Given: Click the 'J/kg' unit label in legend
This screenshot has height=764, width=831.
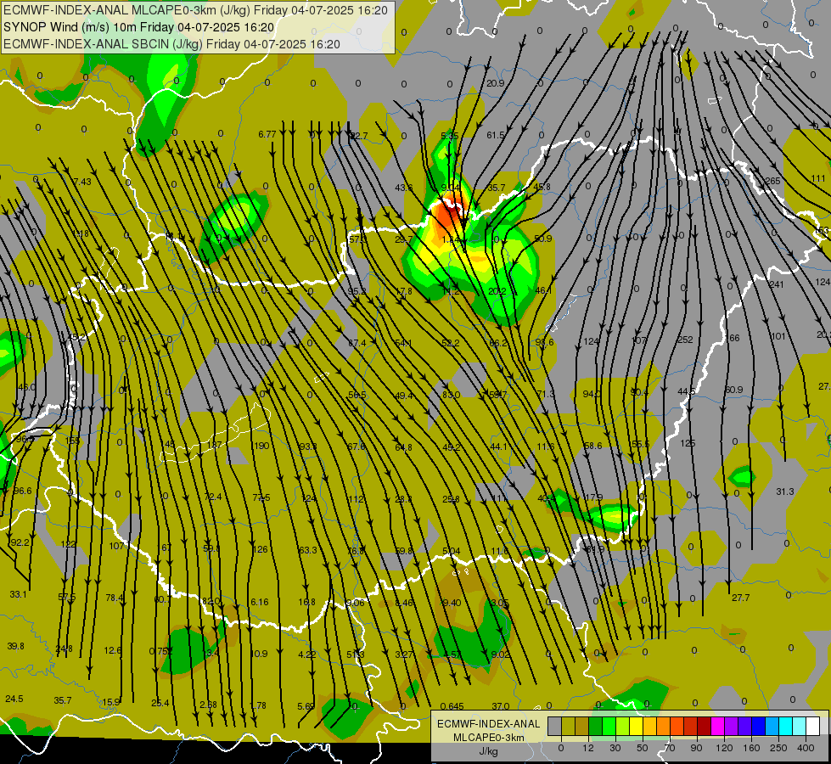Looking at the screenshot, I should 488,751.
